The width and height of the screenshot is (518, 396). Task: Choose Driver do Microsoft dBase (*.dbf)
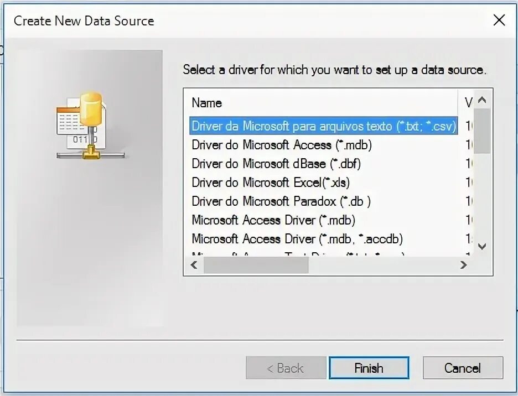coord(276,164)
